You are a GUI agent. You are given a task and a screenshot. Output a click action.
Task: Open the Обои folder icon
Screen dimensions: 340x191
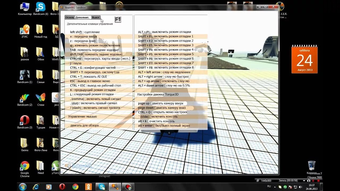click(x=40, y=54)
